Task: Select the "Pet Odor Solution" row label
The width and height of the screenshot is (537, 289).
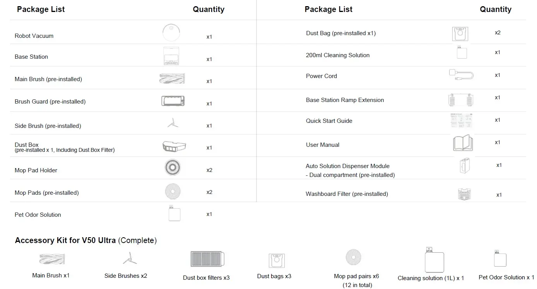Action: pyautogui.click(x=38, y=215)
